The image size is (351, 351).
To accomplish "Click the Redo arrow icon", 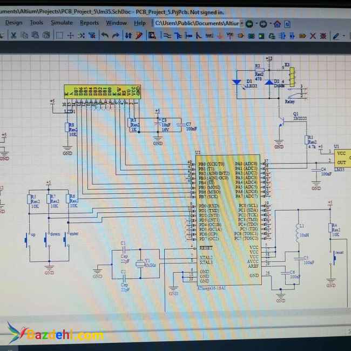I will click(x=116, y=36).
